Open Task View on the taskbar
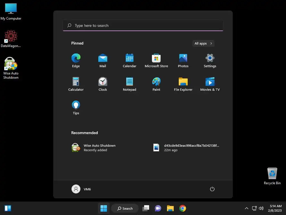The width and height of the screenshot is (286, 215). (x=146, y=208)
